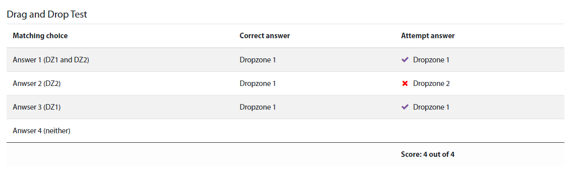Click attempt answer Dropzone 1 for Anwser 3

(431, 107)
